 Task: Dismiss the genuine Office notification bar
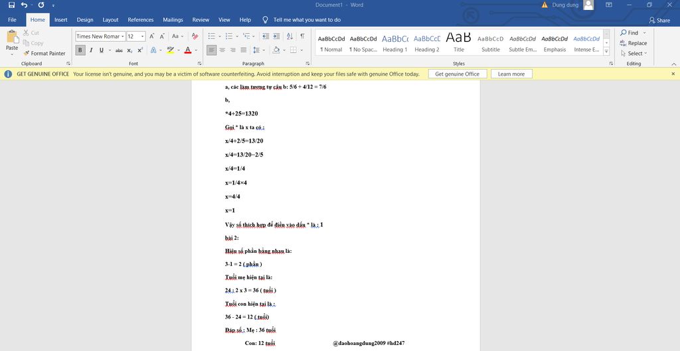pos(673,74)
